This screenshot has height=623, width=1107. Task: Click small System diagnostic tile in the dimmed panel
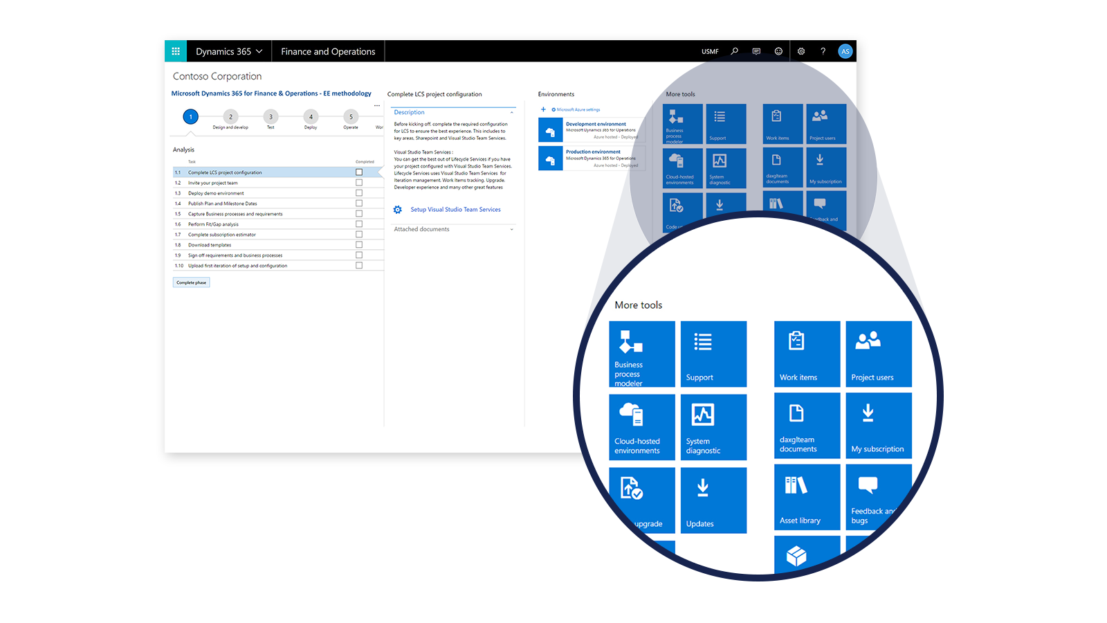pyautogui.click(x=726, y=168)
